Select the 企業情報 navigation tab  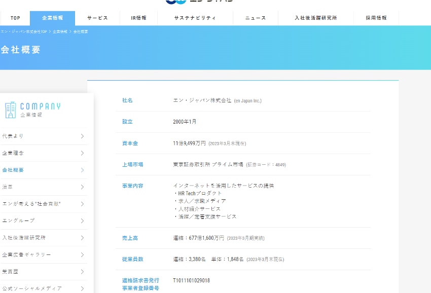coord(53,18)
